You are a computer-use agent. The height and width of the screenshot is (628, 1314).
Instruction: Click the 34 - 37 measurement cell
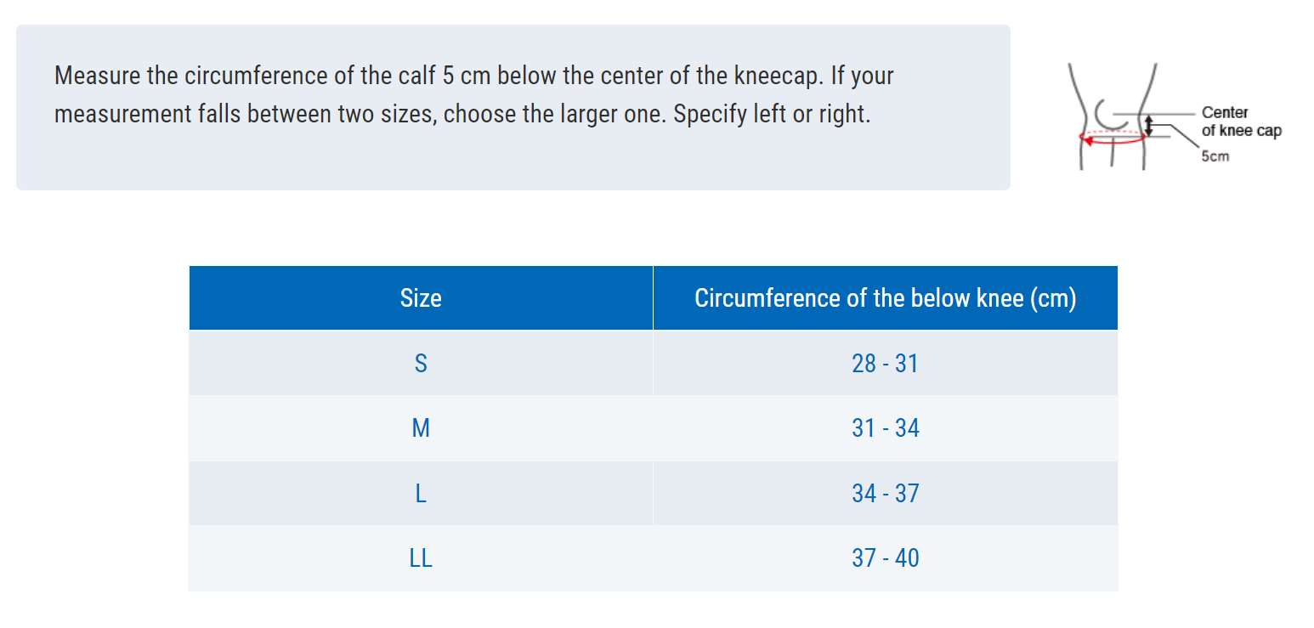click(885, 494)
